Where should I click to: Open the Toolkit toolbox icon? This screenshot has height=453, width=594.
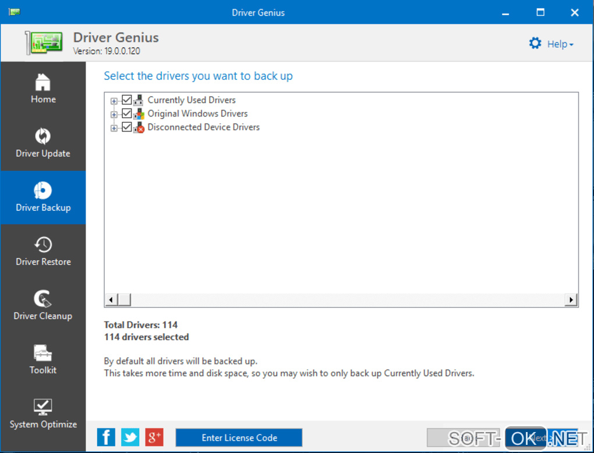[43, 353]
